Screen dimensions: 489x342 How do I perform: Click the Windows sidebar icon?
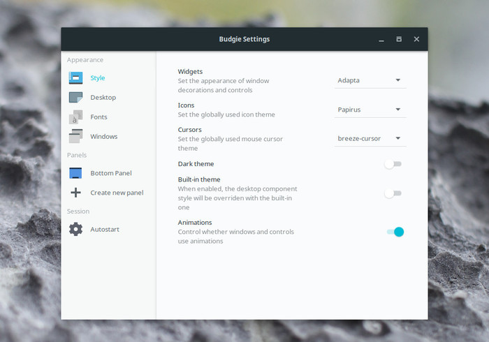[x=75, y=136]
